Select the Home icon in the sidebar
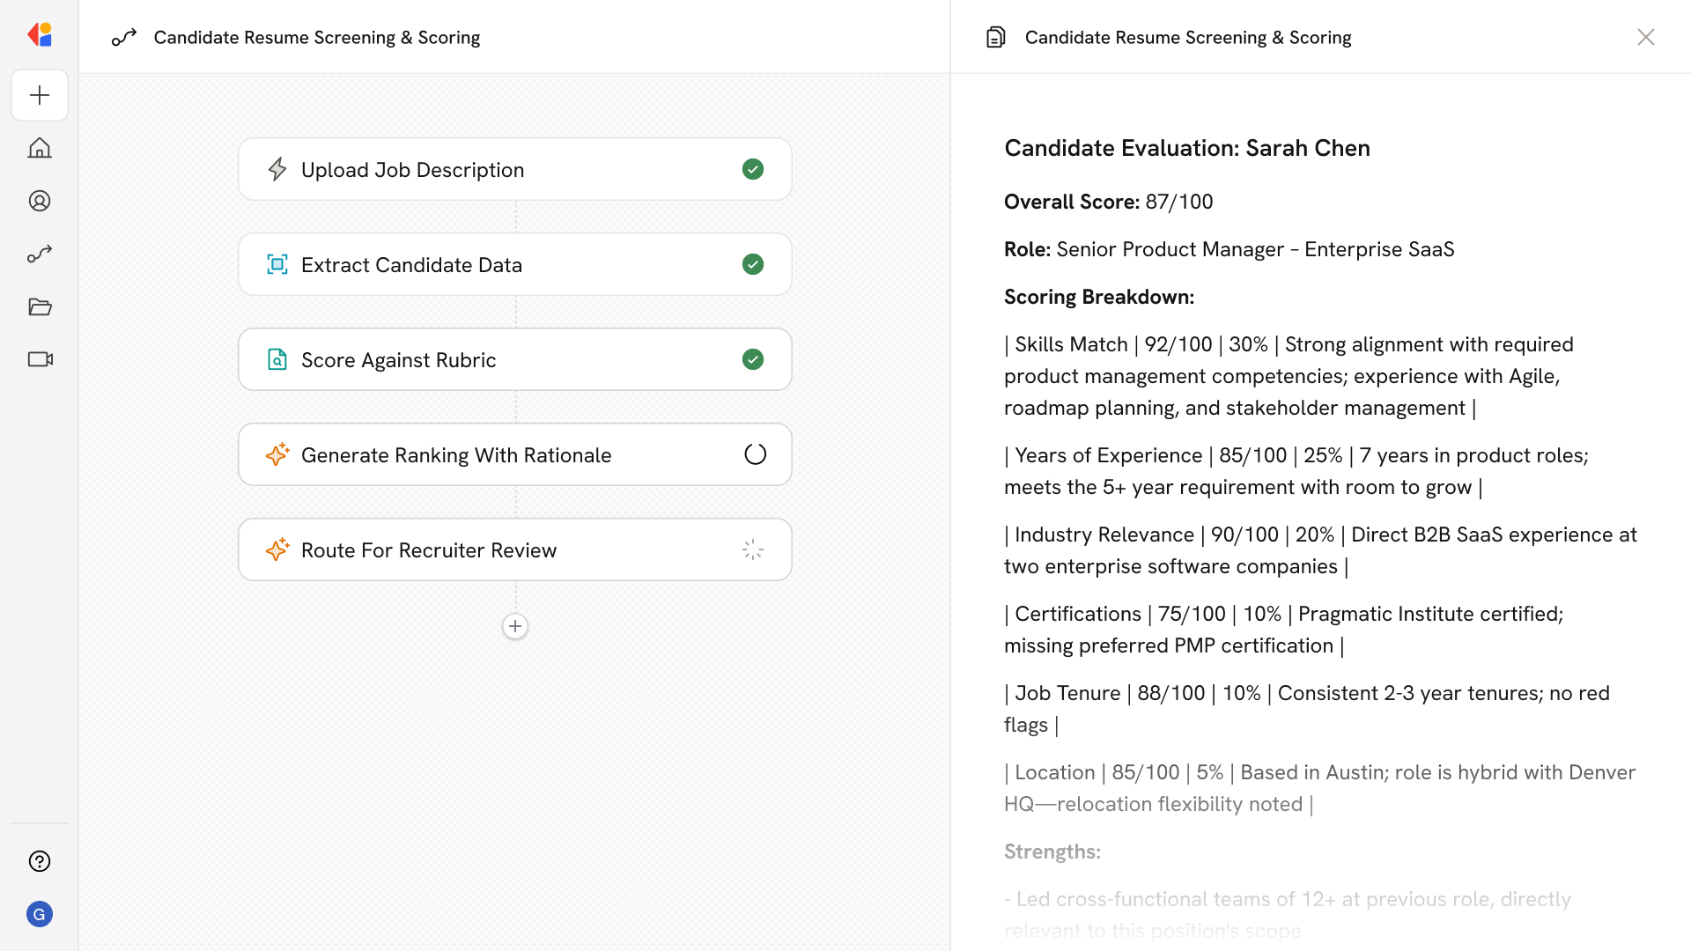 tap(40, 148)
